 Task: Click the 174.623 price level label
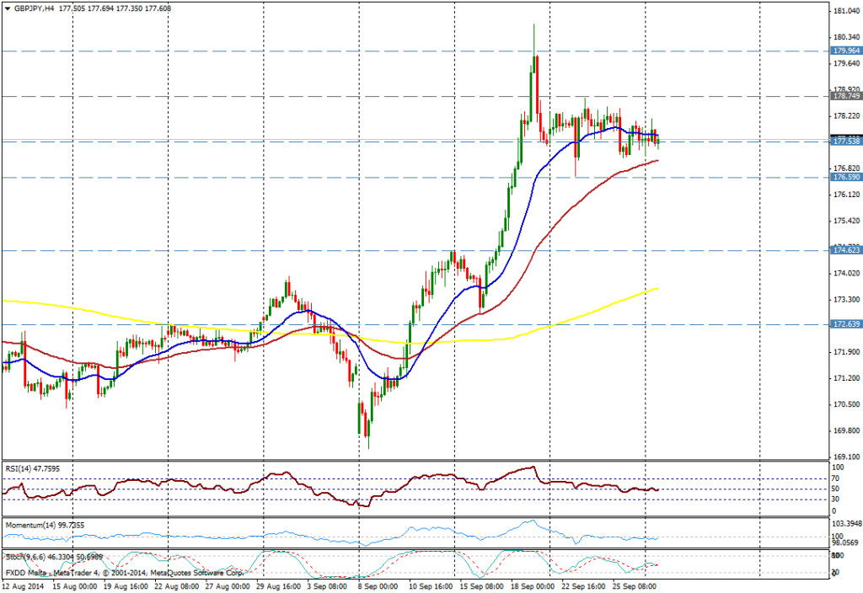(x=846, y=250)
